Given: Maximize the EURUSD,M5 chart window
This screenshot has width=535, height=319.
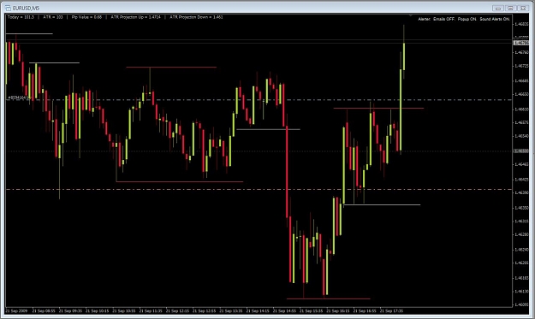Looking at the screenshot, I should coord(510,8).
